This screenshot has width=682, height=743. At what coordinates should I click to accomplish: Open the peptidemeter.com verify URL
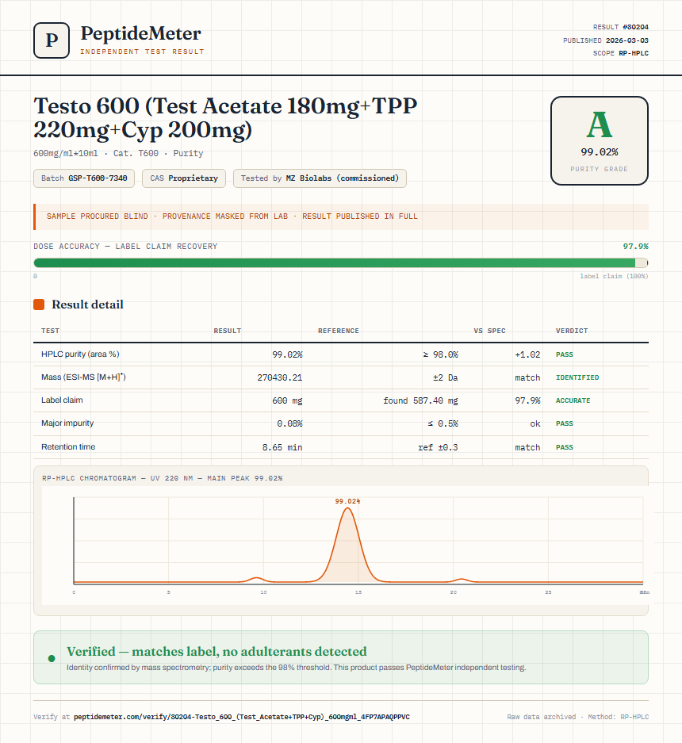point(242,717)
